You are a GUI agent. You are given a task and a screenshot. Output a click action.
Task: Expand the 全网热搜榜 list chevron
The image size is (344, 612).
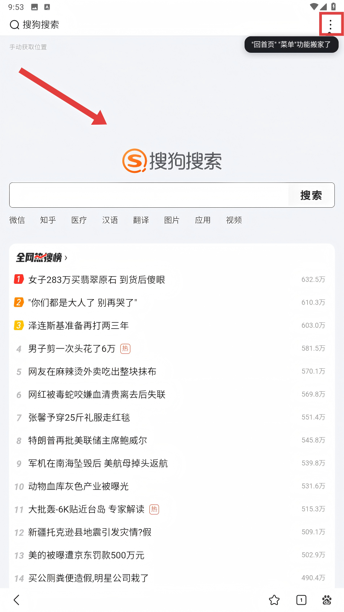tap(66, 258)
